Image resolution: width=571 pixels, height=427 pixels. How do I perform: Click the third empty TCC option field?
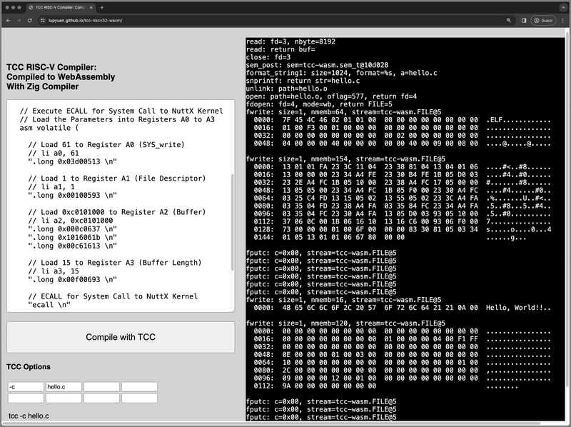[x=101, y=387]
